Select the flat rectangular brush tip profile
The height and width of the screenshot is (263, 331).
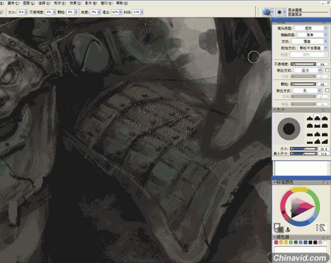(x=310, y=142)
